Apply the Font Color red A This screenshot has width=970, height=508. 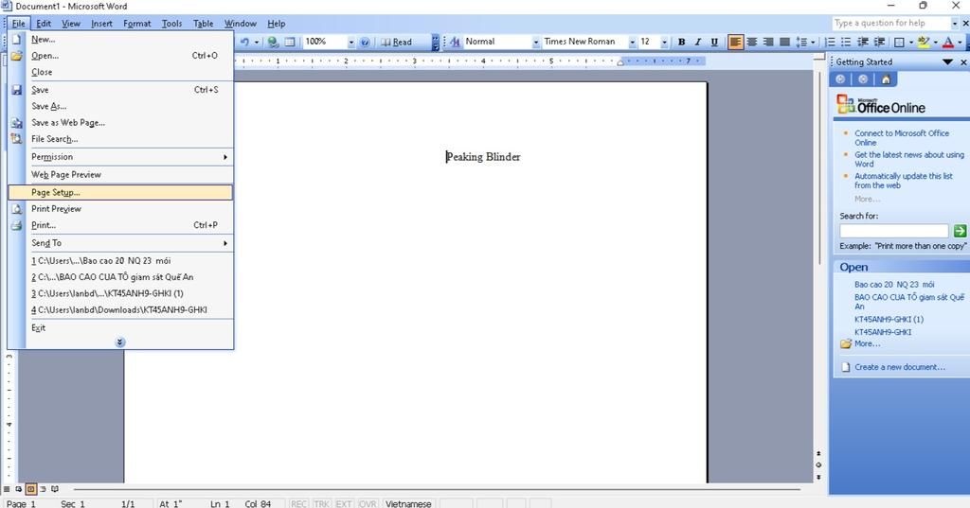click(947, 42)
